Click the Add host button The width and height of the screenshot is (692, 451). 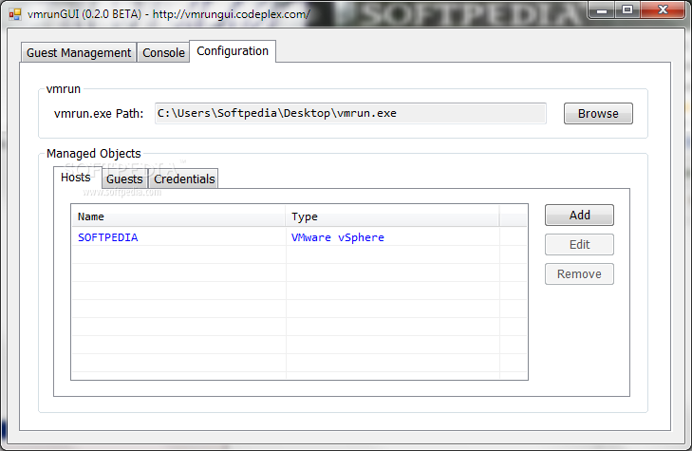point(579,215)
